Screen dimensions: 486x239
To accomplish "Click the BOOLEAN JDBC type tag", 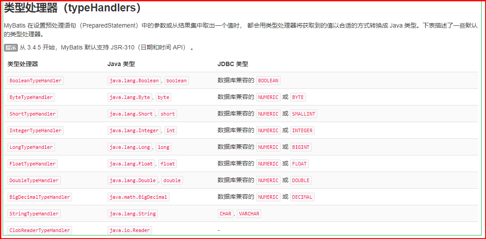I will (268, 81).
